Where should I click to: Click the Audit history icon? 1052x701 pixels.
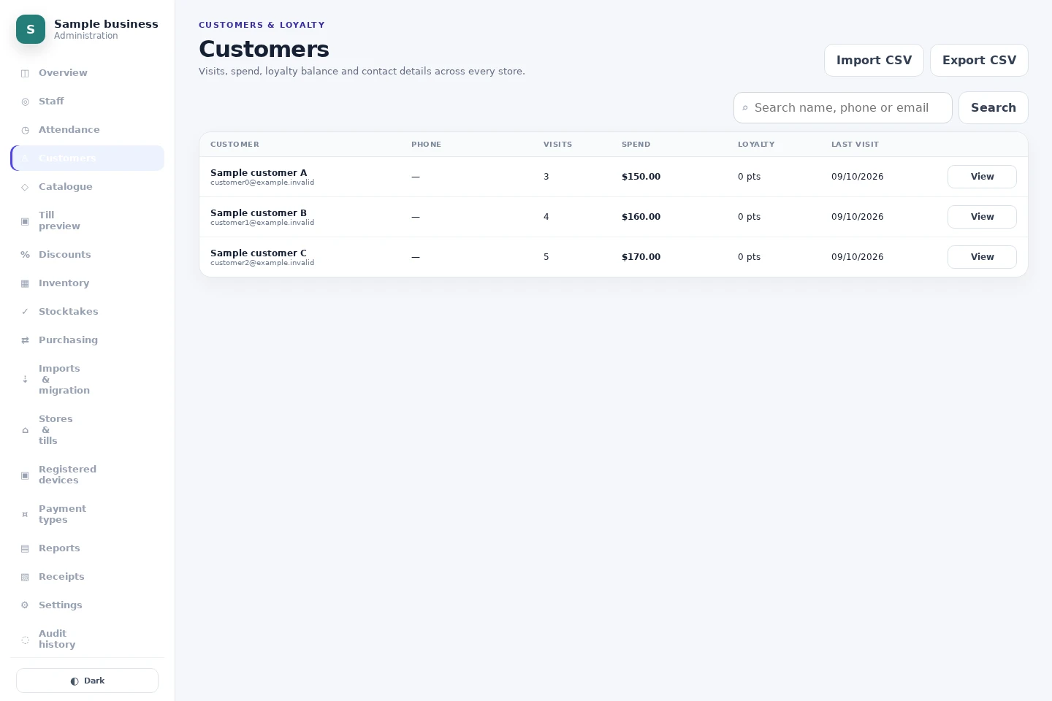25,640
